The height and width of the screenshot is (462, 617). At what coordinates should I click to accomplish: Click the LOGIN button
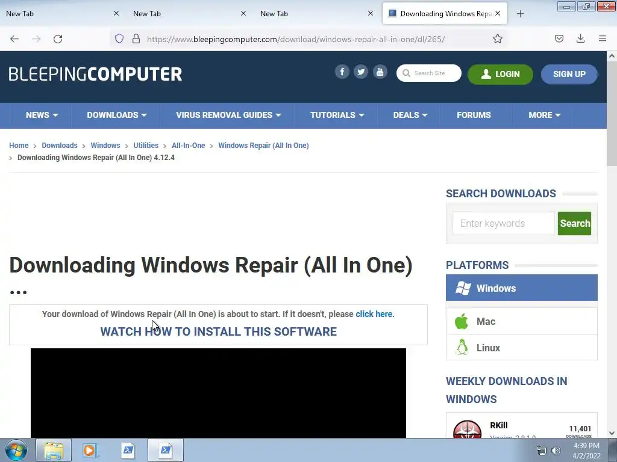[x=500, y=74]
